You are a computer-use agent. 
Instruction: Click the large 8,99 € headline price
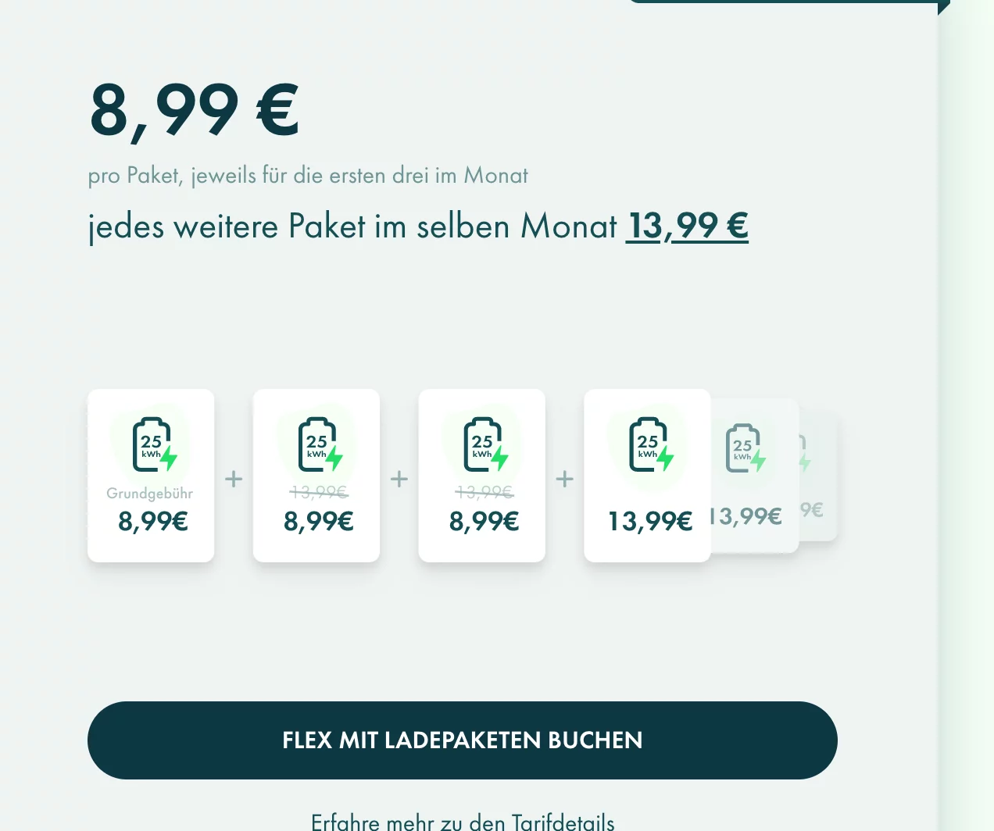pos(194,110)
